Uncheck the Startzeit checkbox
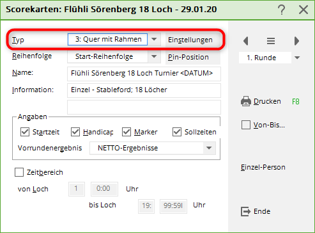Screen dimensions: 315x233 [25, 132]
